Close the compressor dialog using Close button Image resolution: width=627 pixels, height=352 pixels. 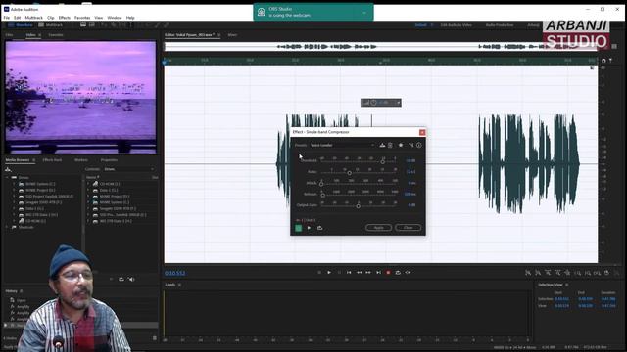408,228
